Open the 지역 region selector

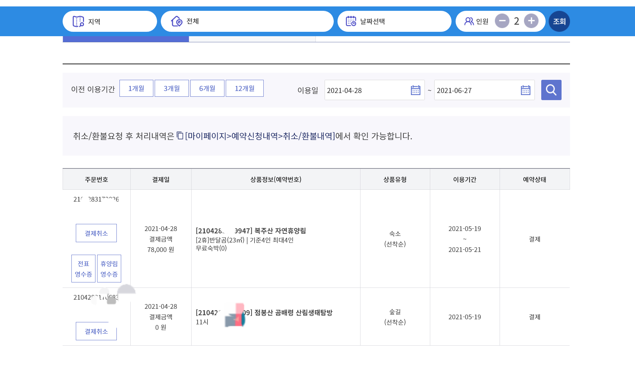(110, 21)
